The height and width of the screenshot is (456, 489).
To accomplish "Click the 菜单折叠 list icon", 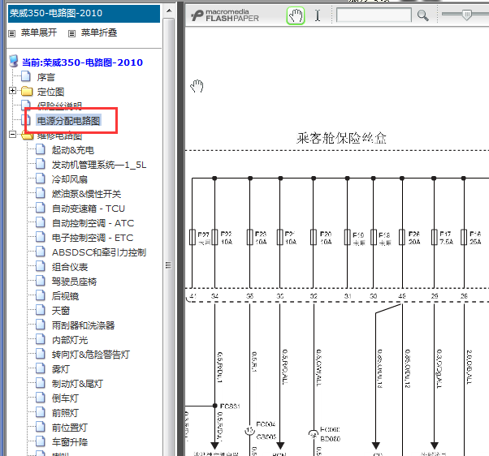I will 71,33.
